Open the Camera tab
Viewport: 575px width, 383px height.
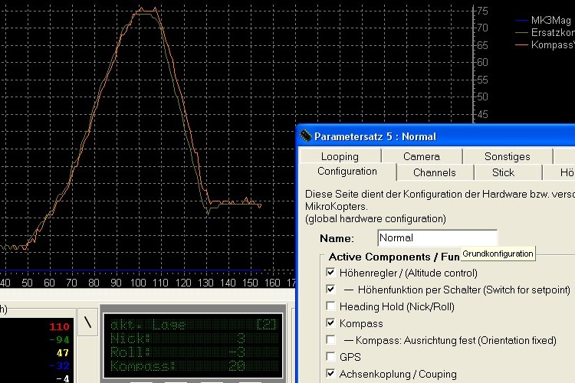pyautogui.click(x=422, y=156)
